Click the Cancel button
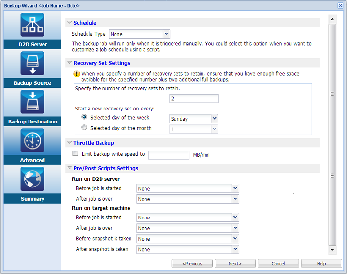Screen dimensions: 347x274 (278, 263)
